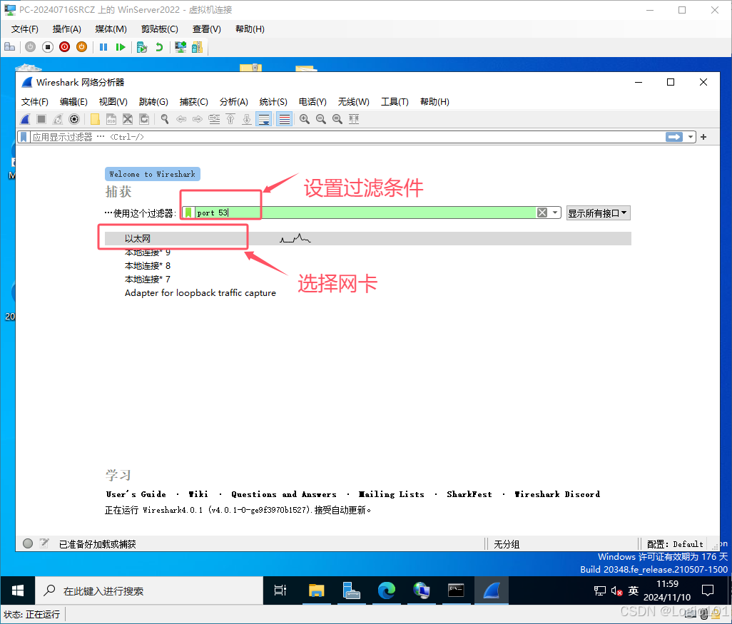This screenshot has height=624, width=732.
Task: Click the go to specified packet icon
Action: [x=214, y=119]
